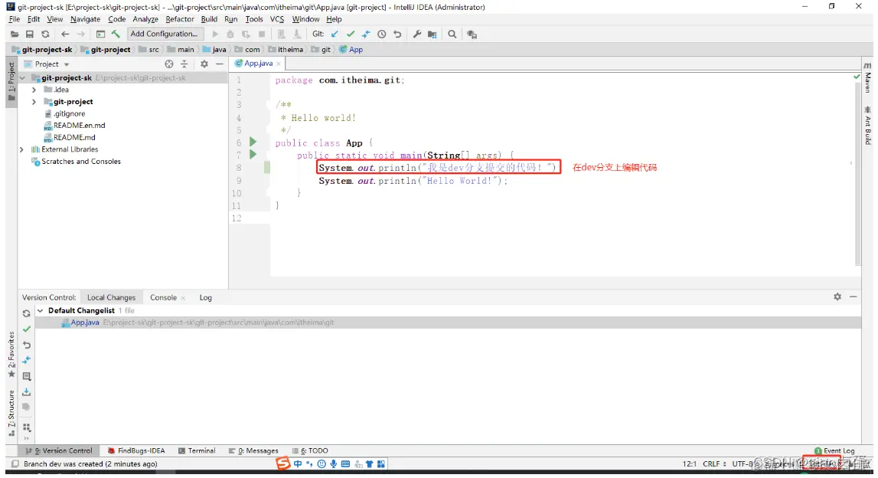
Task: Refresh changes in Version Control panel
Action: [26, 313]
